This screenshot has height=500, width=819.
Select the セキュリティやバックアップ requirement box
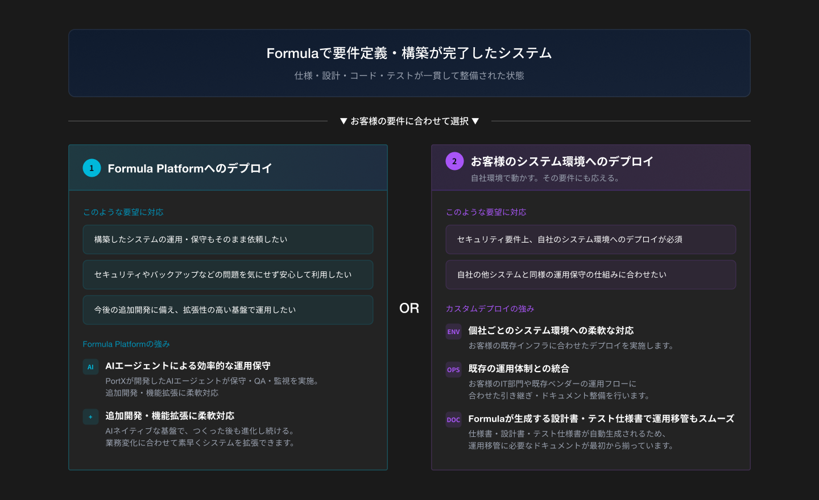point(227,275)
